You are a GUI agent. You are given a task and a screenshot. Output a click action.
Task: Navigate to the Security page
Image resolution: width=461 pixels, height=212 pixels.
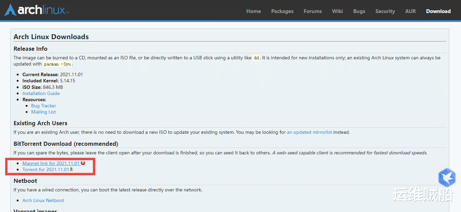[385, 11]
